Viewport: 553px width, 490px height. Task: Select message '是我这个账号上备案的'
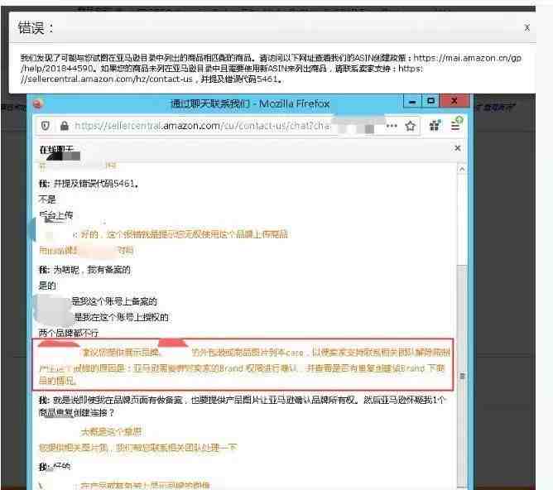114,301
